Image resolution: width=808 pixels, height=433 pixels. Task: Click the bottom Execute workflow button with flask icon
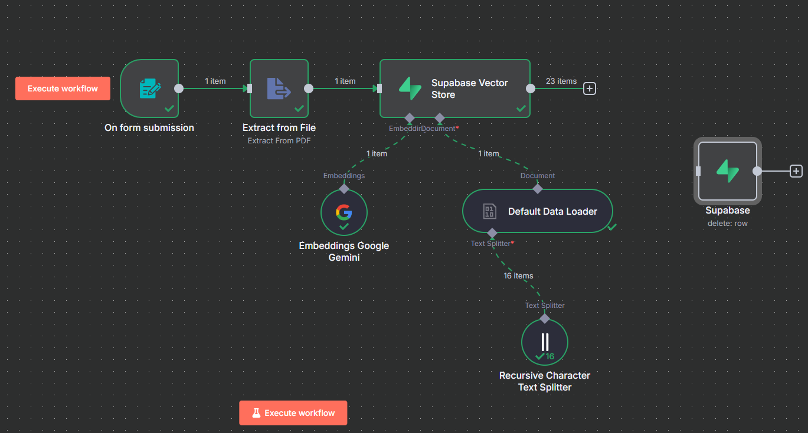(x=293, y=413)
